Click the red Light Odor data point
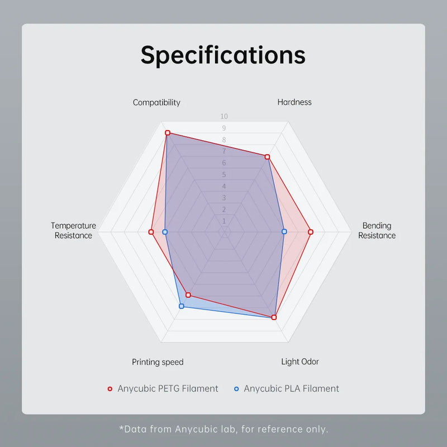 (x=274, y=317)
